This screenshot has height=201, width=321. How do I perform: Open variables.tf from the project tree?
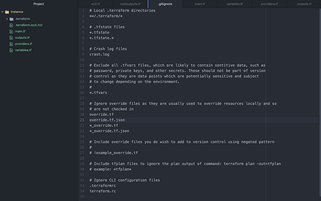tap(23, 50)
